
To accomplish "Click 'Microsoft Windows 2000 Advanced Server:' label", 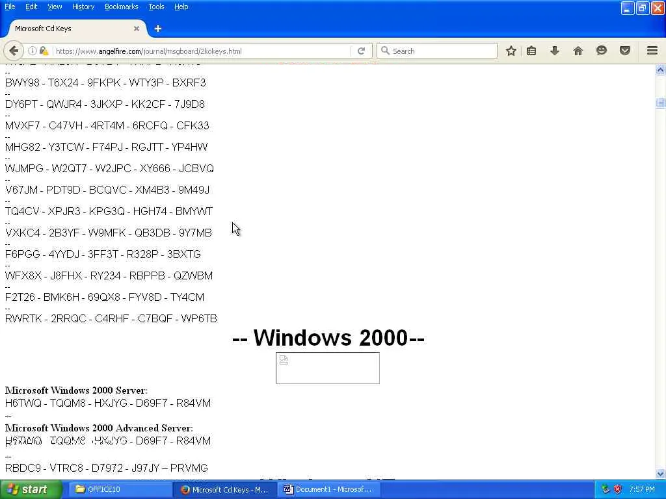I will 99,428.
